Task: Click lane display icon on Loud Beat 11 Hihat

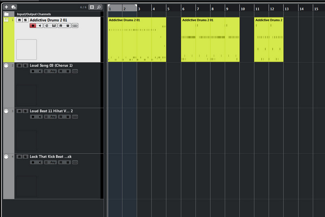Action: pos(75,117)
